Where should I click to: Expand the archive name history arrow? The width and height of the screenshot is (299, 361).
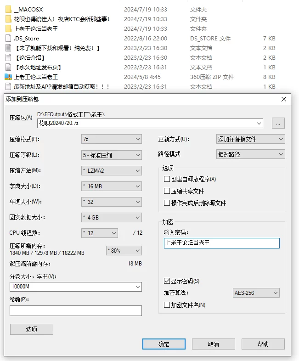259,124
